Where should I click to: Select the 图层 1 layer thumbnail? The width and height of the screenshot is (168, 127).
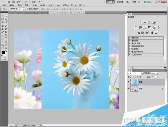(134, 82)
